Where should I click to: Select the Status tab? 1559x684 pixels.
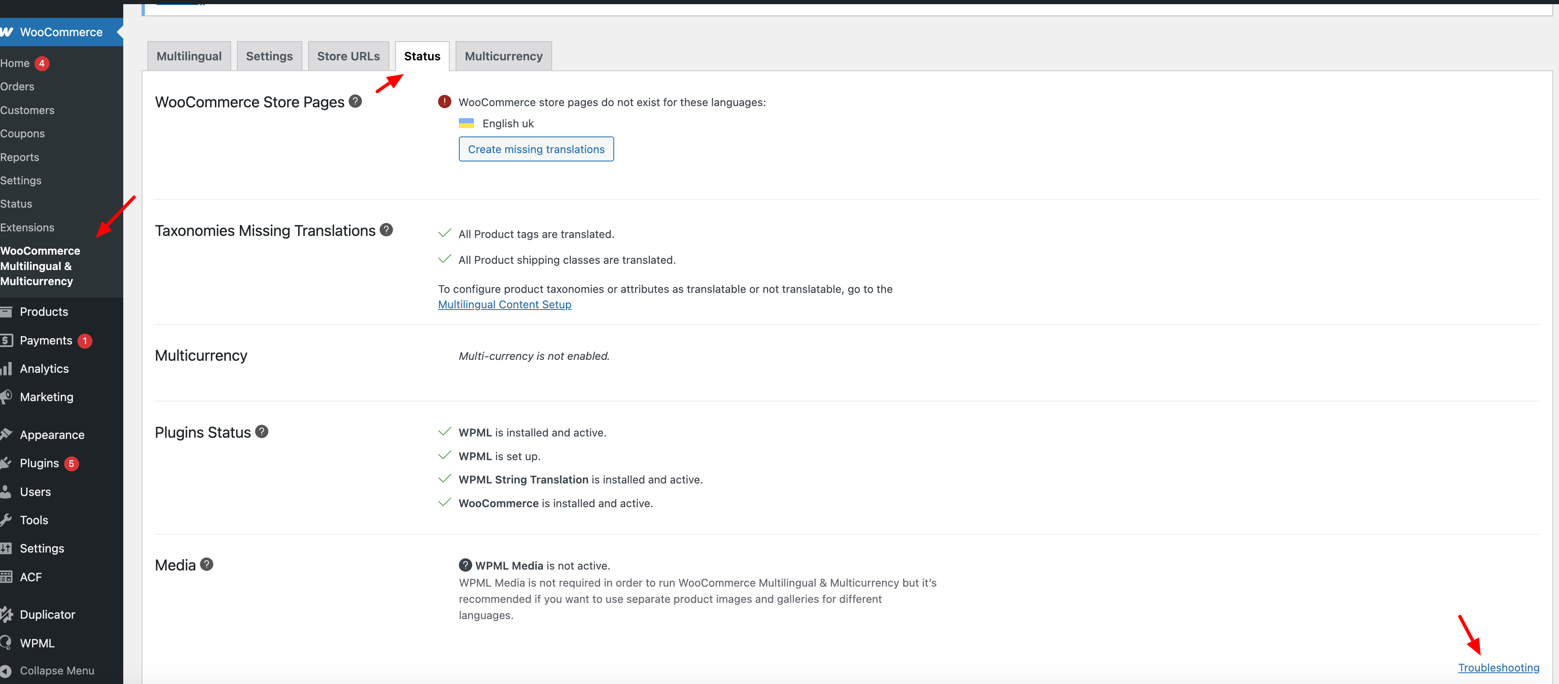[x=422, y=56]
